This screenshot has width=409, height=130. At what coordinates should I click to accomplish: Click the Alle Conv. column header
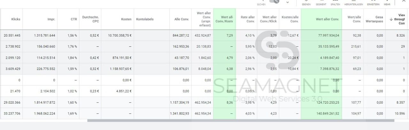tap(181, 19)
